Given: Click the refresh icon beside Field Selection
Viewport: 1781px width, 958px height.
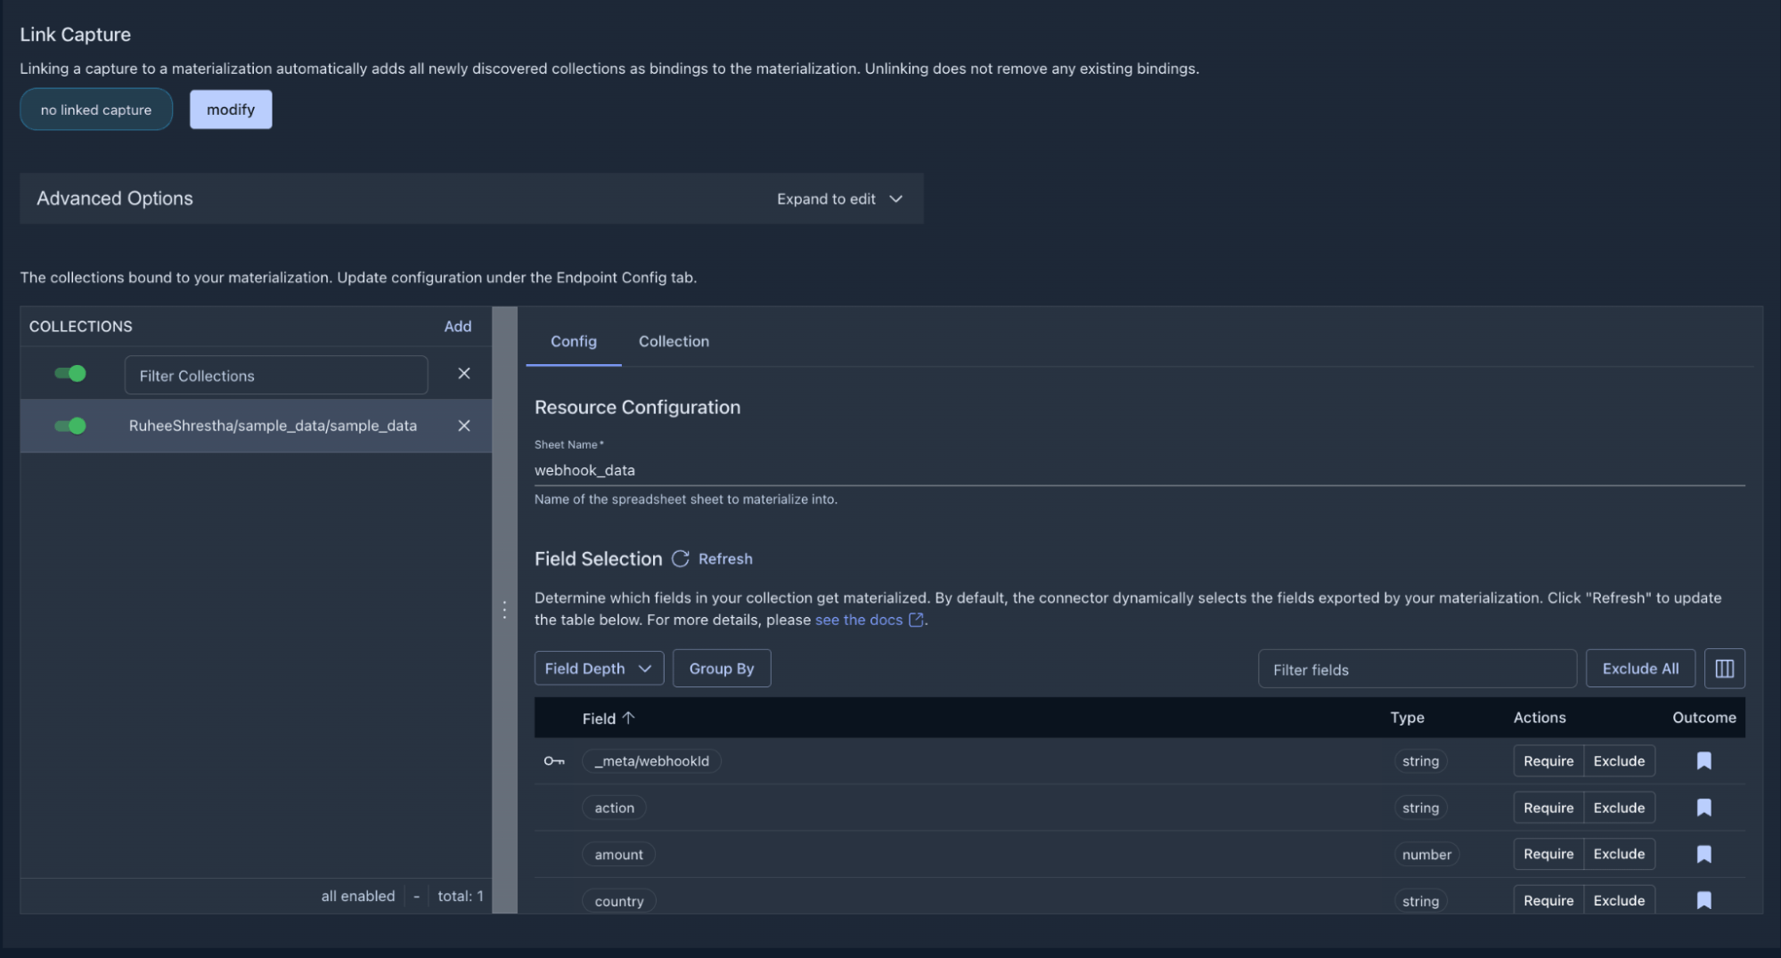Looking at the screenshot, I should click(681, 558).
